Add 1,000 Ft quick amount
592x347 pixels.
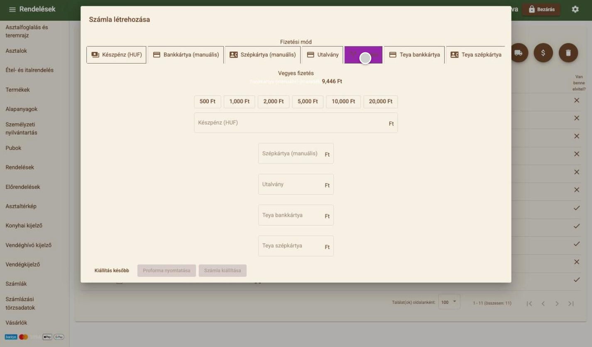click(x=240, y=102)
